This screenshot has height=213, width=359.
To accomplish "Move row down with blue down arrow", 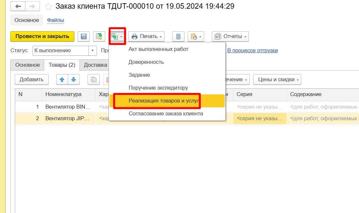I will coord(73,80).
